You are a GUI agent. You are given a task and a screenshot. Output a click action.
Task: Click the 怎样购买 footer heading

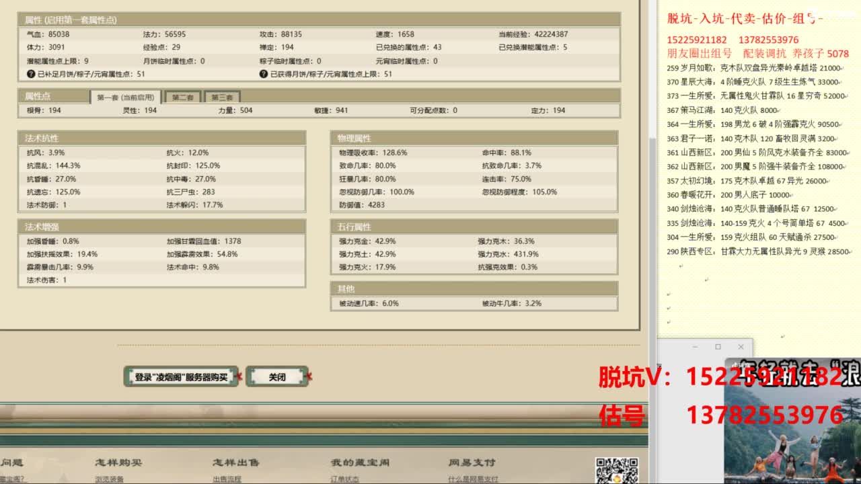click(118, 462)
